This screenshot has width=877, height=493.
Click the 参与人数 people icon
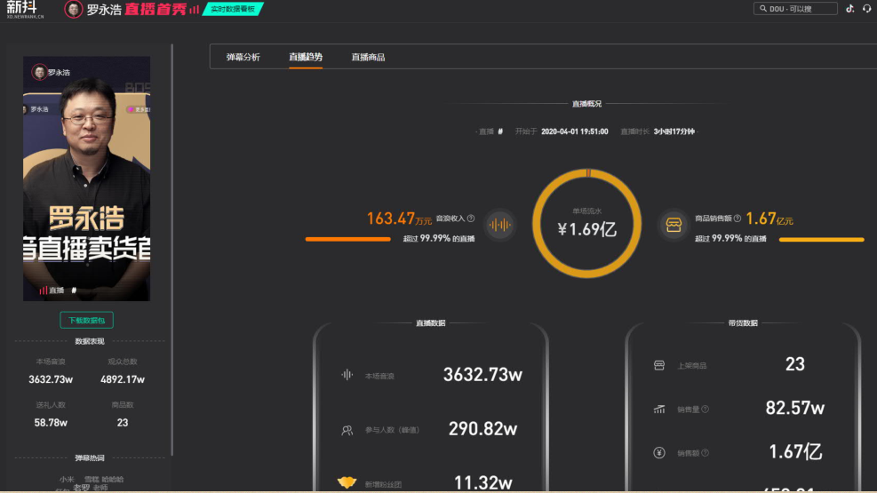pos(347,430)
